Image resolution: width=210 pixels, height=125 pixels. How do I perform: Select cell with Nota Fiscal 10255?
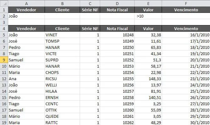click(x=117, y=79)
